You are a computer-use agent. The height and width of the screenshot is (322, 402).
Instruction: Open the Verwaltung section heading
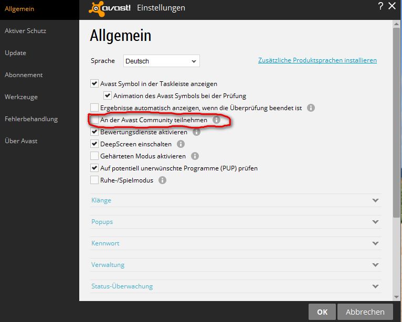108,265
